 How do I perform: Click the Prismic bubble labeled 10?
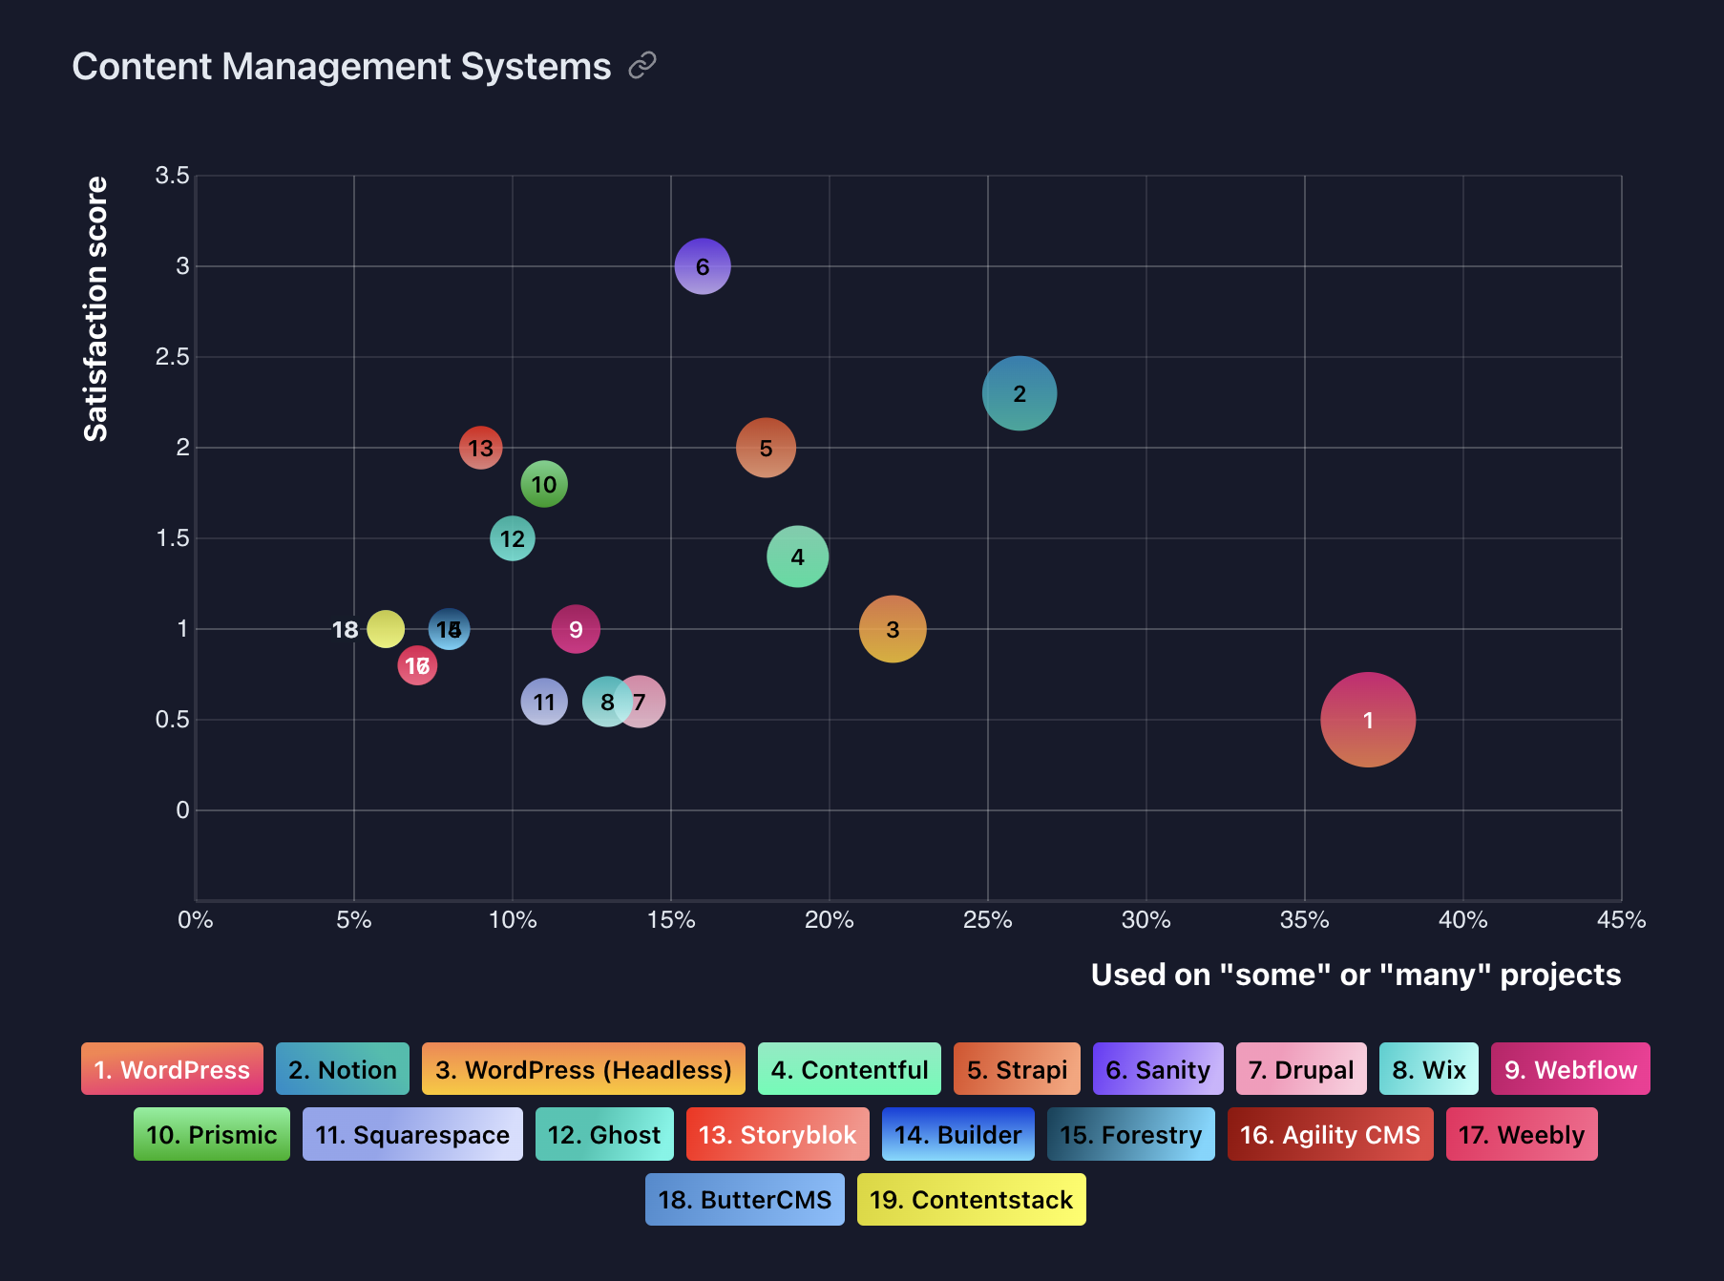pyautogui.click(x=544, y=484)
